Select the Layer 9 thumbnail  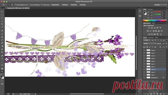point(148,72)
